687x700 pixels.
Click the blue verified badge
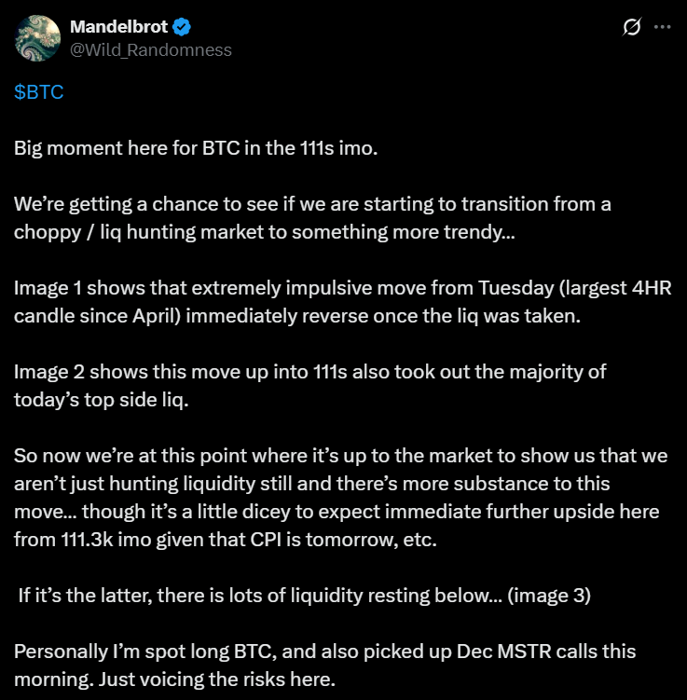(x=185, y=27)
